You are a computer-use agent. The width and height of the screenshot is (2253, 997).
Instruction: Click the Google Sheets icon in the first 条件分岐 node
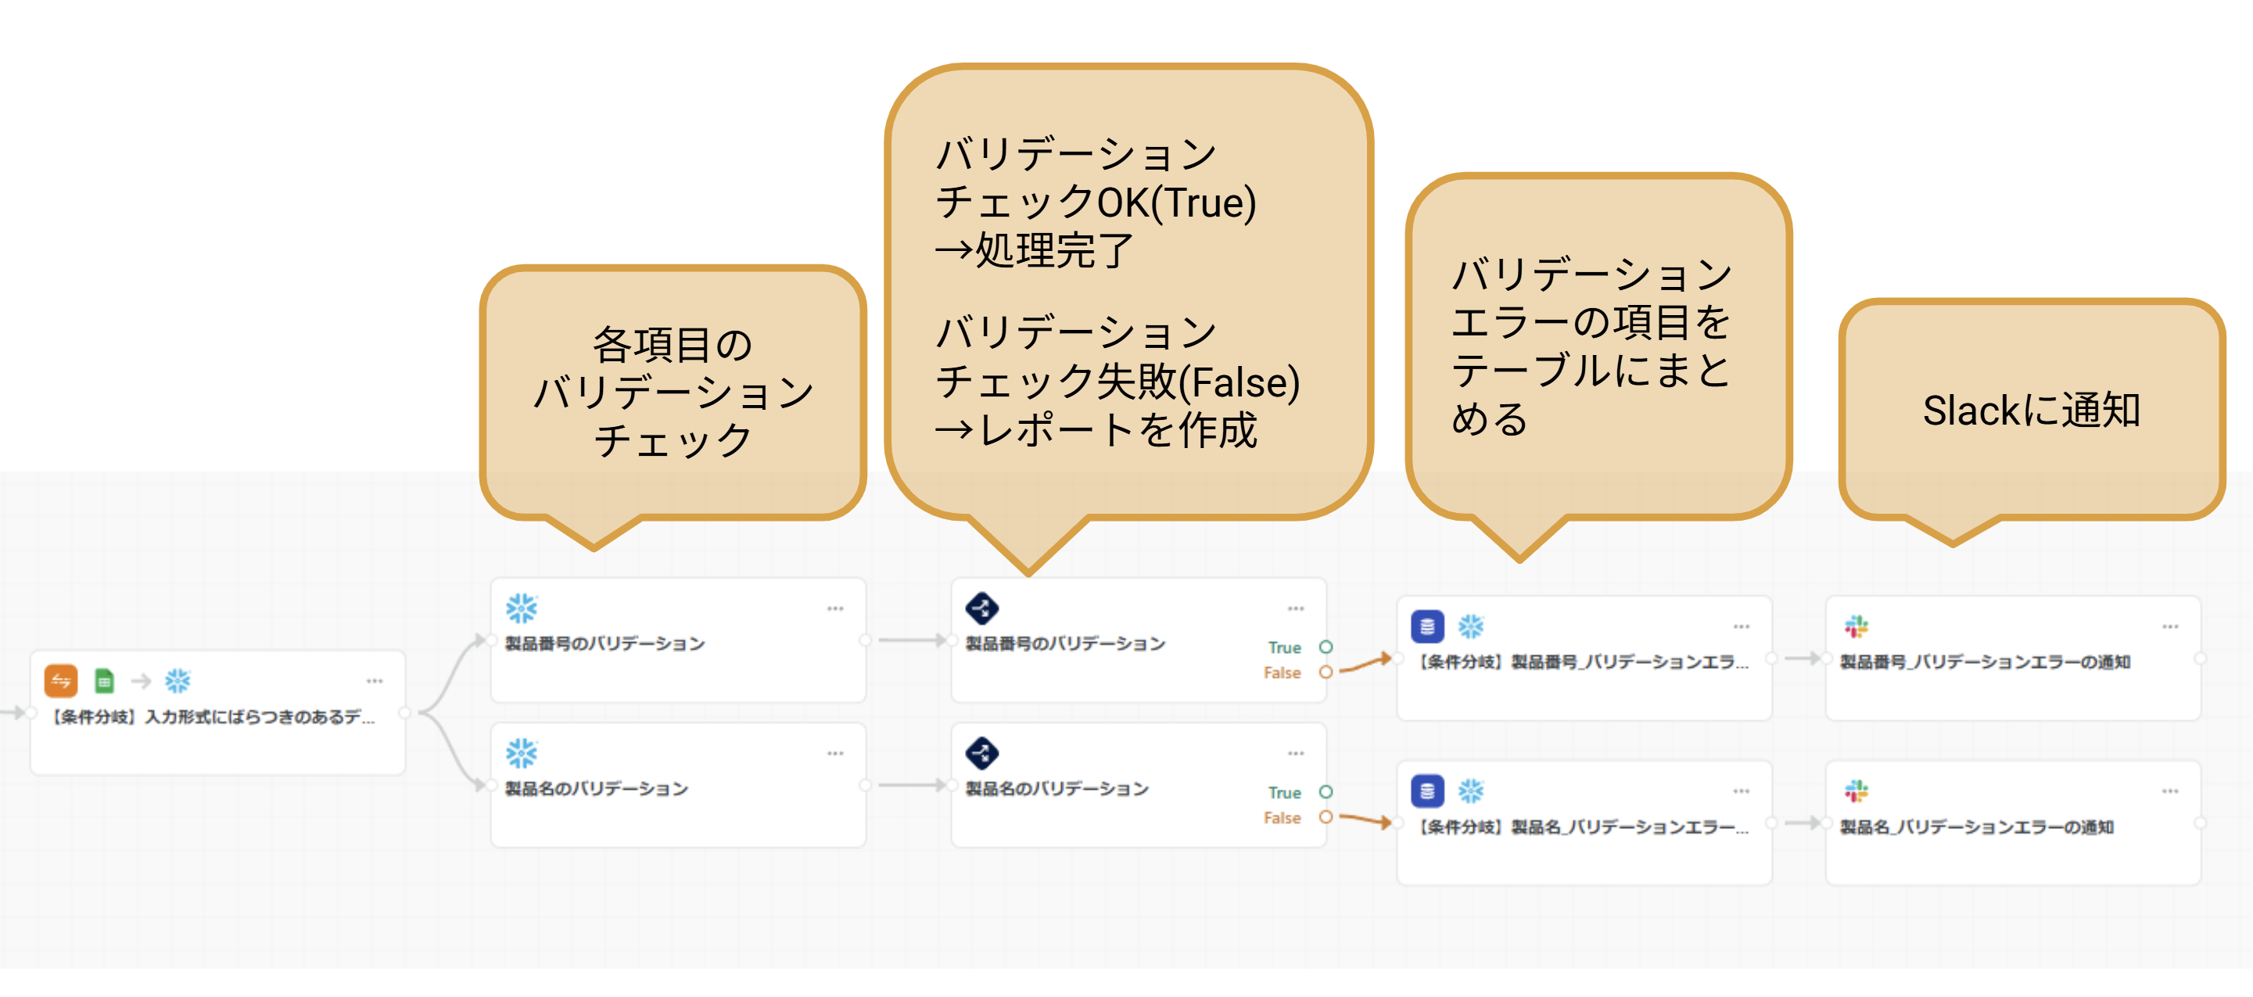pyautogui.click(x=104, y=680)
